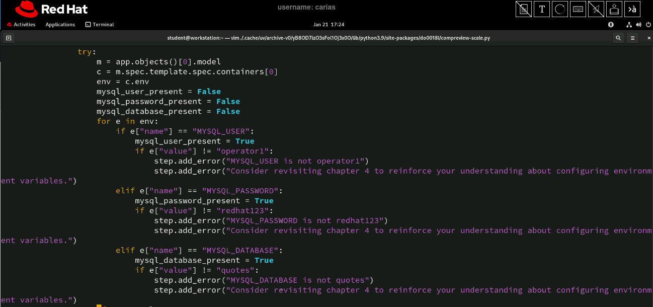653x307 pixels.
Task: Click the "MYSQL_PASSWORD" string in elif statement
Action: pyautogui.click(x=240, y=191)
